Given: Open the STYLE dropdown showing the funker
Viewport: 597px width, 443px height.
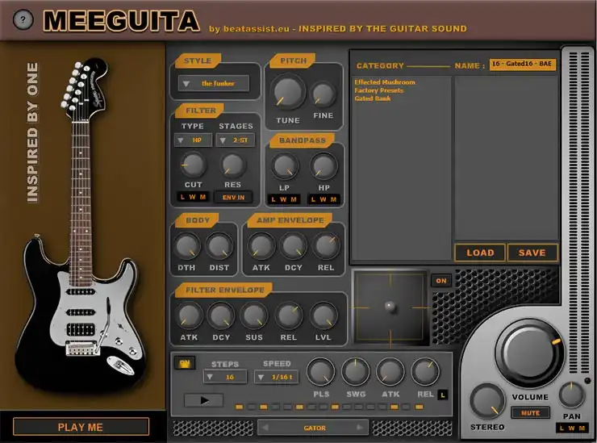Looking at the screenshot, I should click(x=214, y=83).
